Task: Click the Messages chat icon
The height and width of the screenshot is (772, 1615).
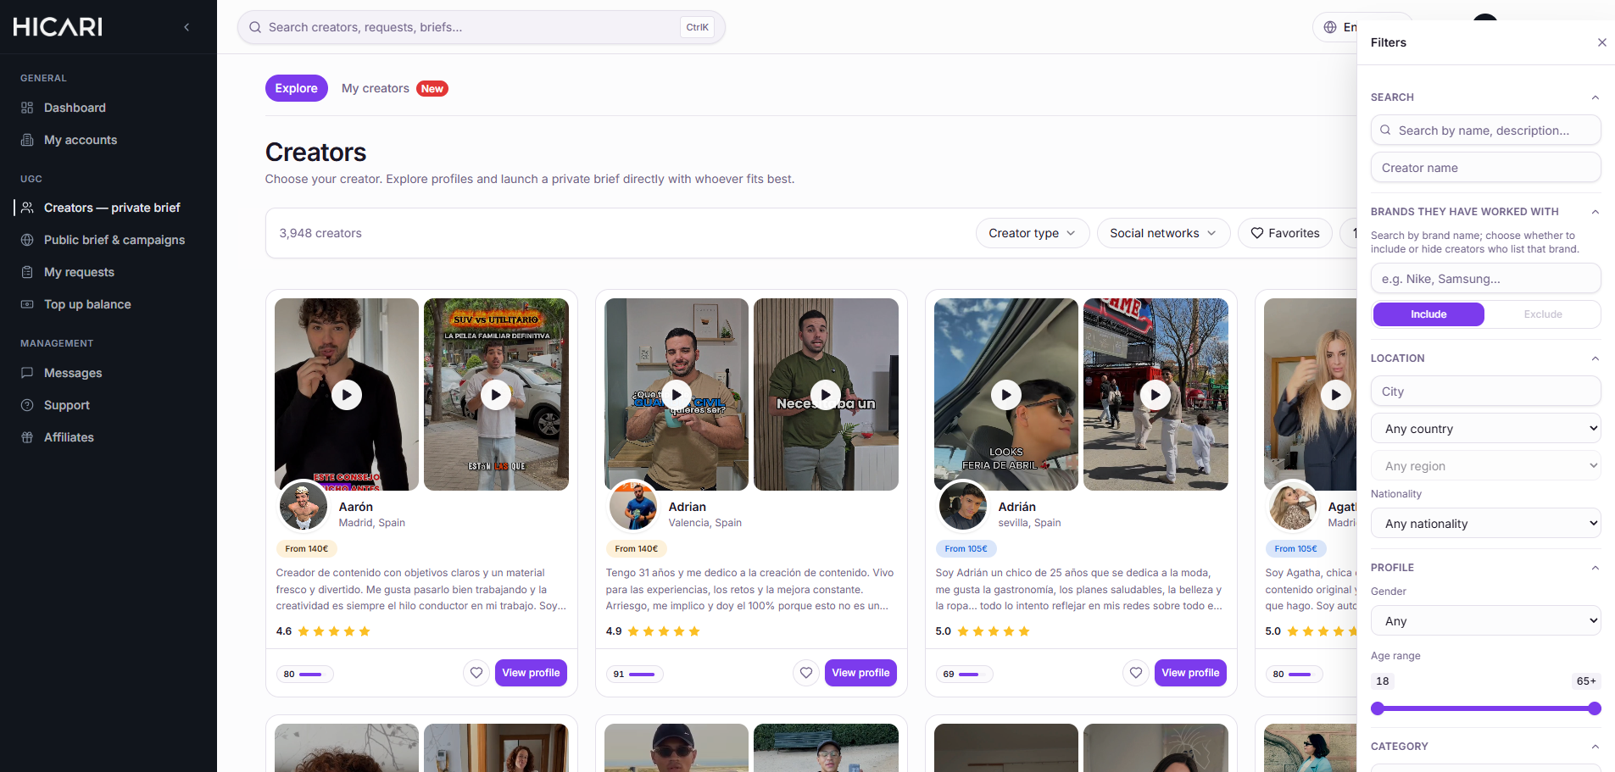Action: pyautogui.click(x=27, y=373)
